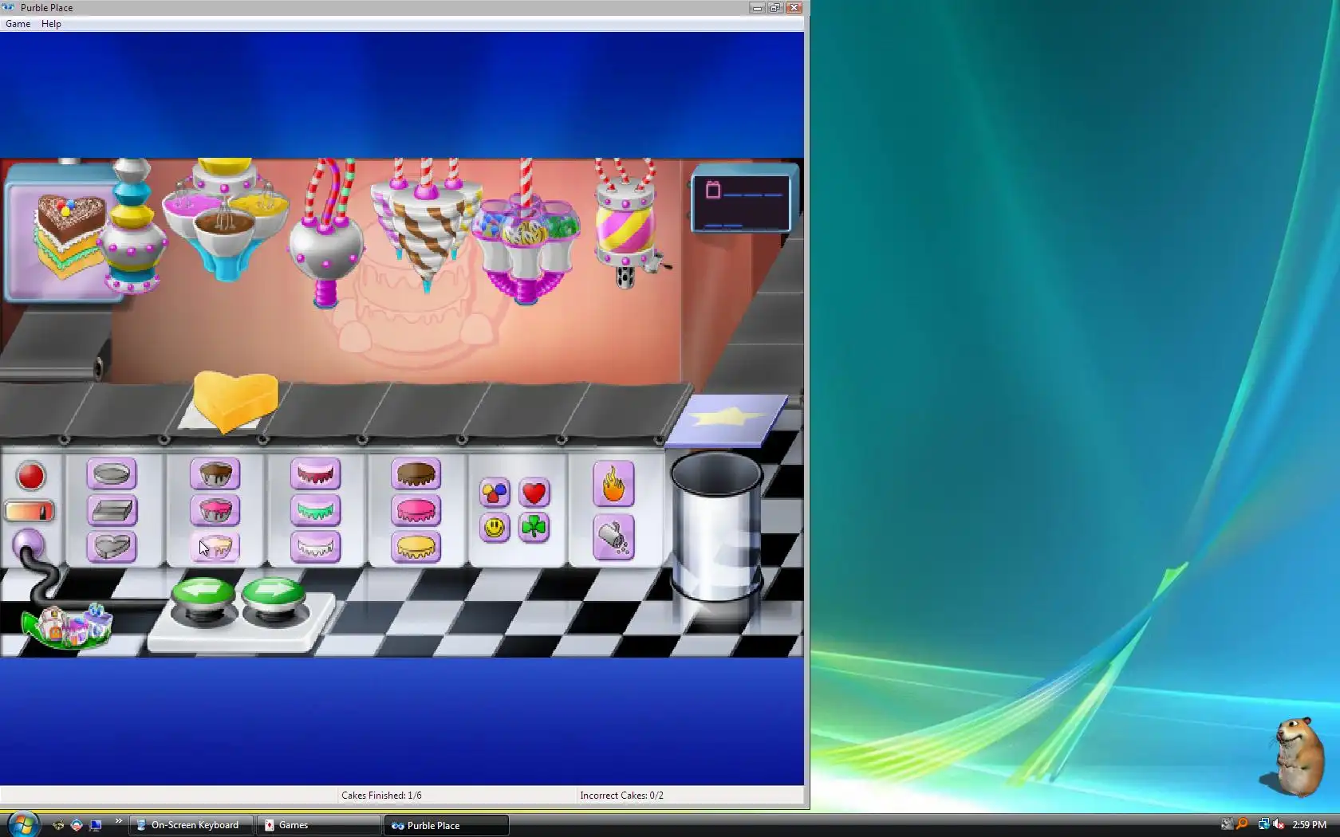
Task: Click the Cakes Finished 1/6 status text
Action: pyautogui.click(x=381, y=796)
